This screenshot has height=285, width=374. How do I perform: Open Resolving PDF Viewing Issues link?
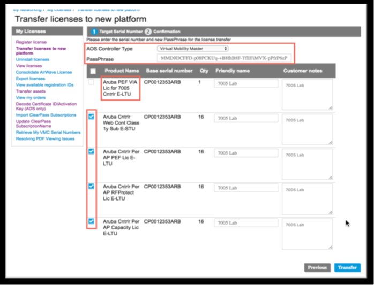coord(45,139)
